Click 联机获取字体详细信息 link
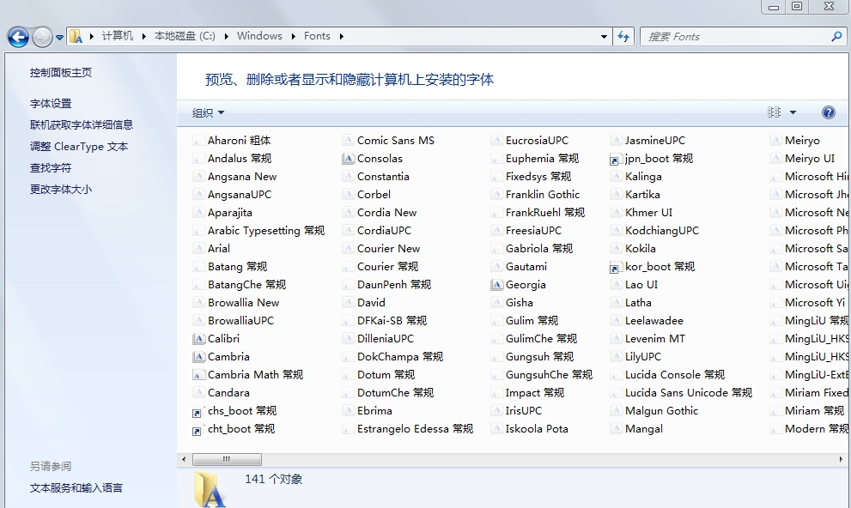 pos(82,124)
